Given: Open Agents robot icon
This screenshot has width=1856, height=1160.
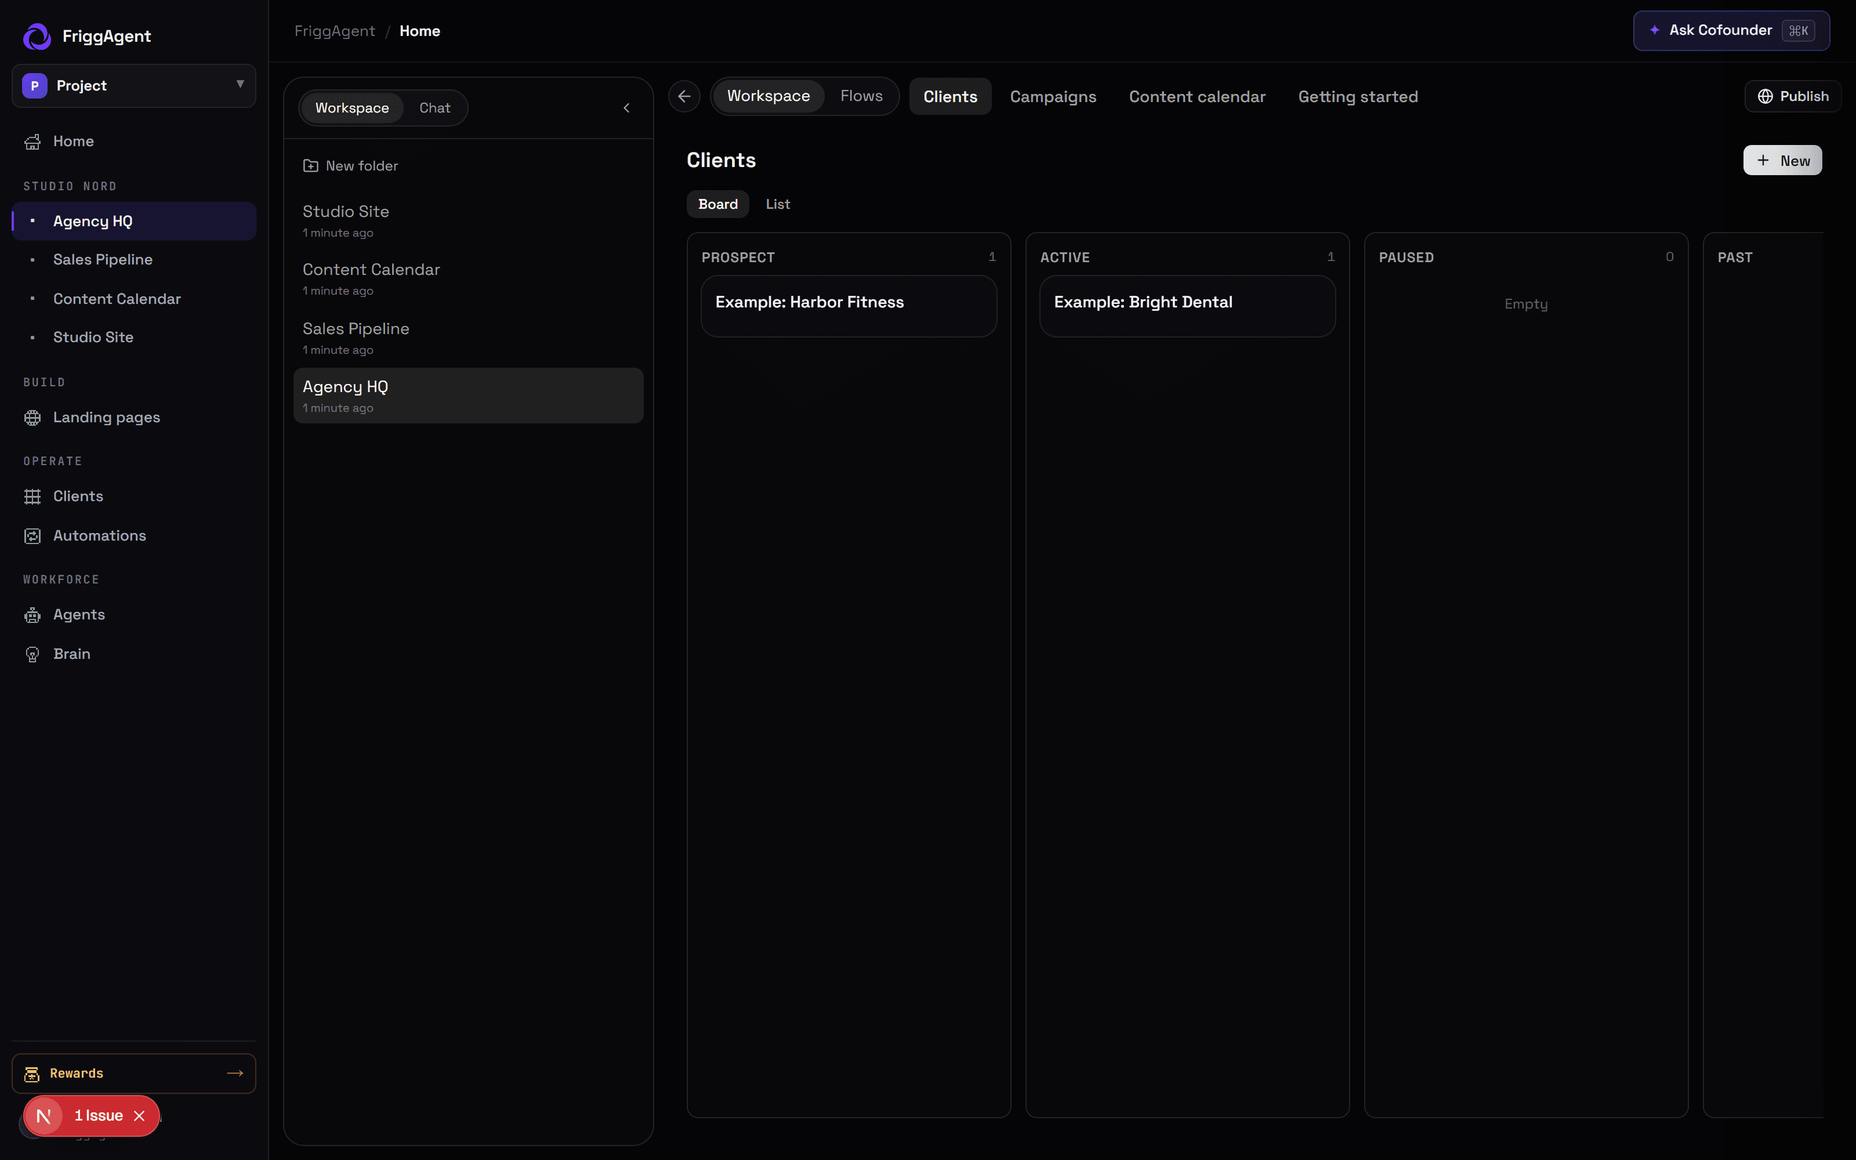Looking at the screenshot, I should point(32,615).
